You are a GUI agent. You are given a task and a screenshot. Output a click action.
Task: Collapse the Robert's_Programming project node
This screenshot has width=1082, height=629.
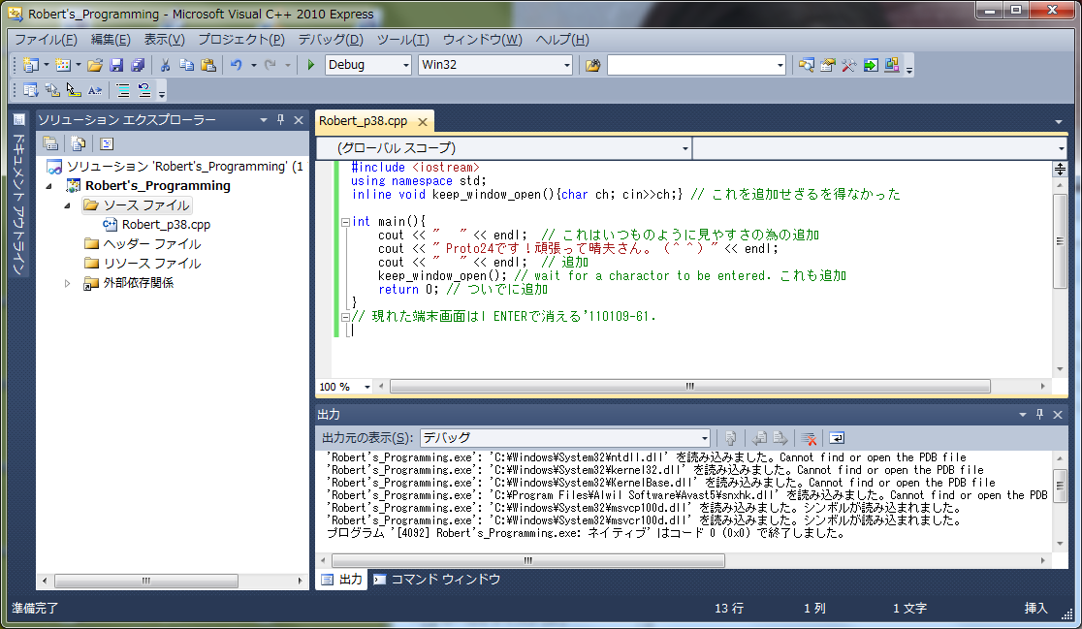[x=49, y=186]
